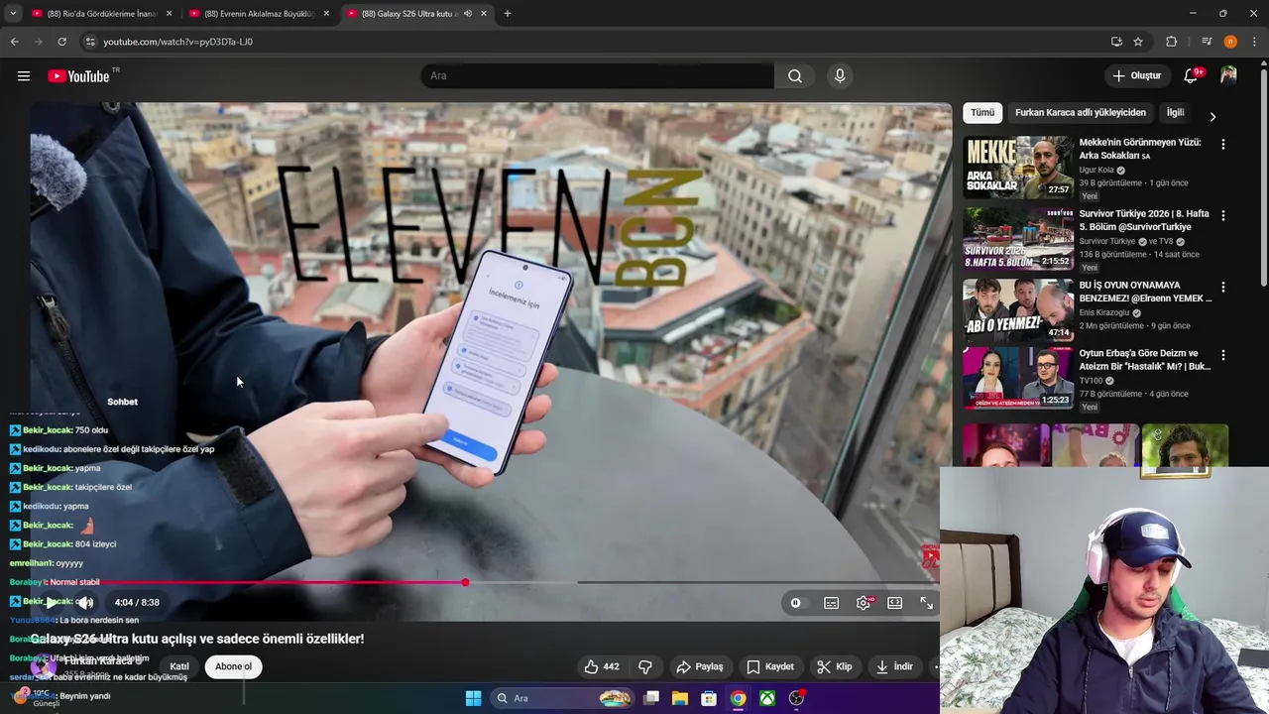
Task: Go to YouTube home via the logo
Action: click(x=78, y=76)
